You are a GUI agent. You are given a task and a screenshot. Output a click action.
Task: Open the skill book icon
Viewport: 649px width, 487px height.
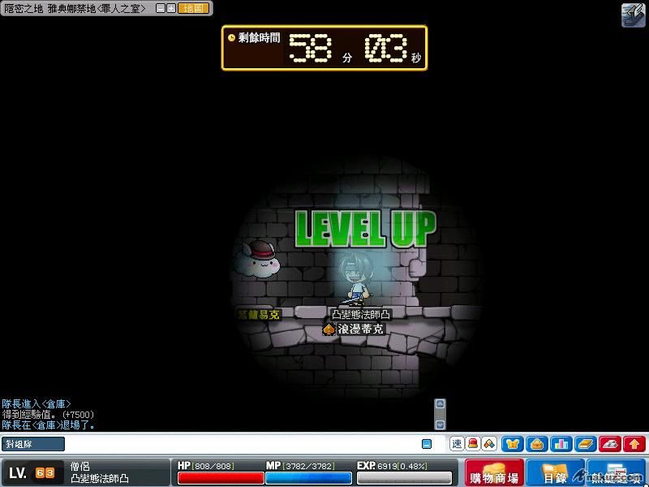point(586,444)
